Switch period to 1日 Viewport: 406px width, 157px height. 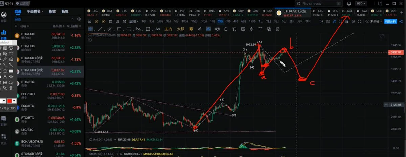pyautogui.click(x=261, y=21)
